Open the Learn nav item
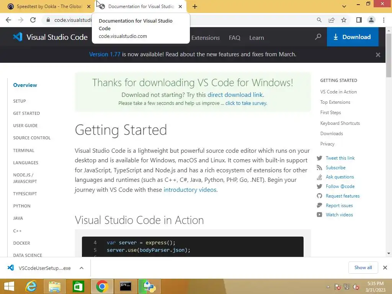Image resolution: width=392 pixels, height=294 pixels. 256,38
